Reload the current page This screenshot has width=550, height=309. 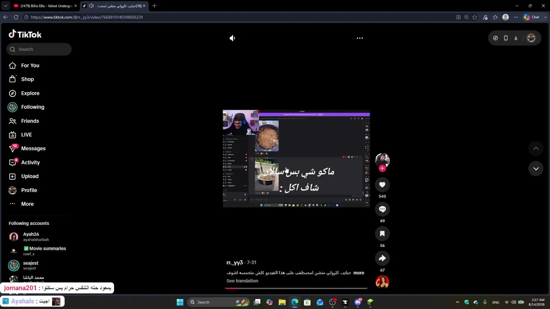tap(16, 17)
